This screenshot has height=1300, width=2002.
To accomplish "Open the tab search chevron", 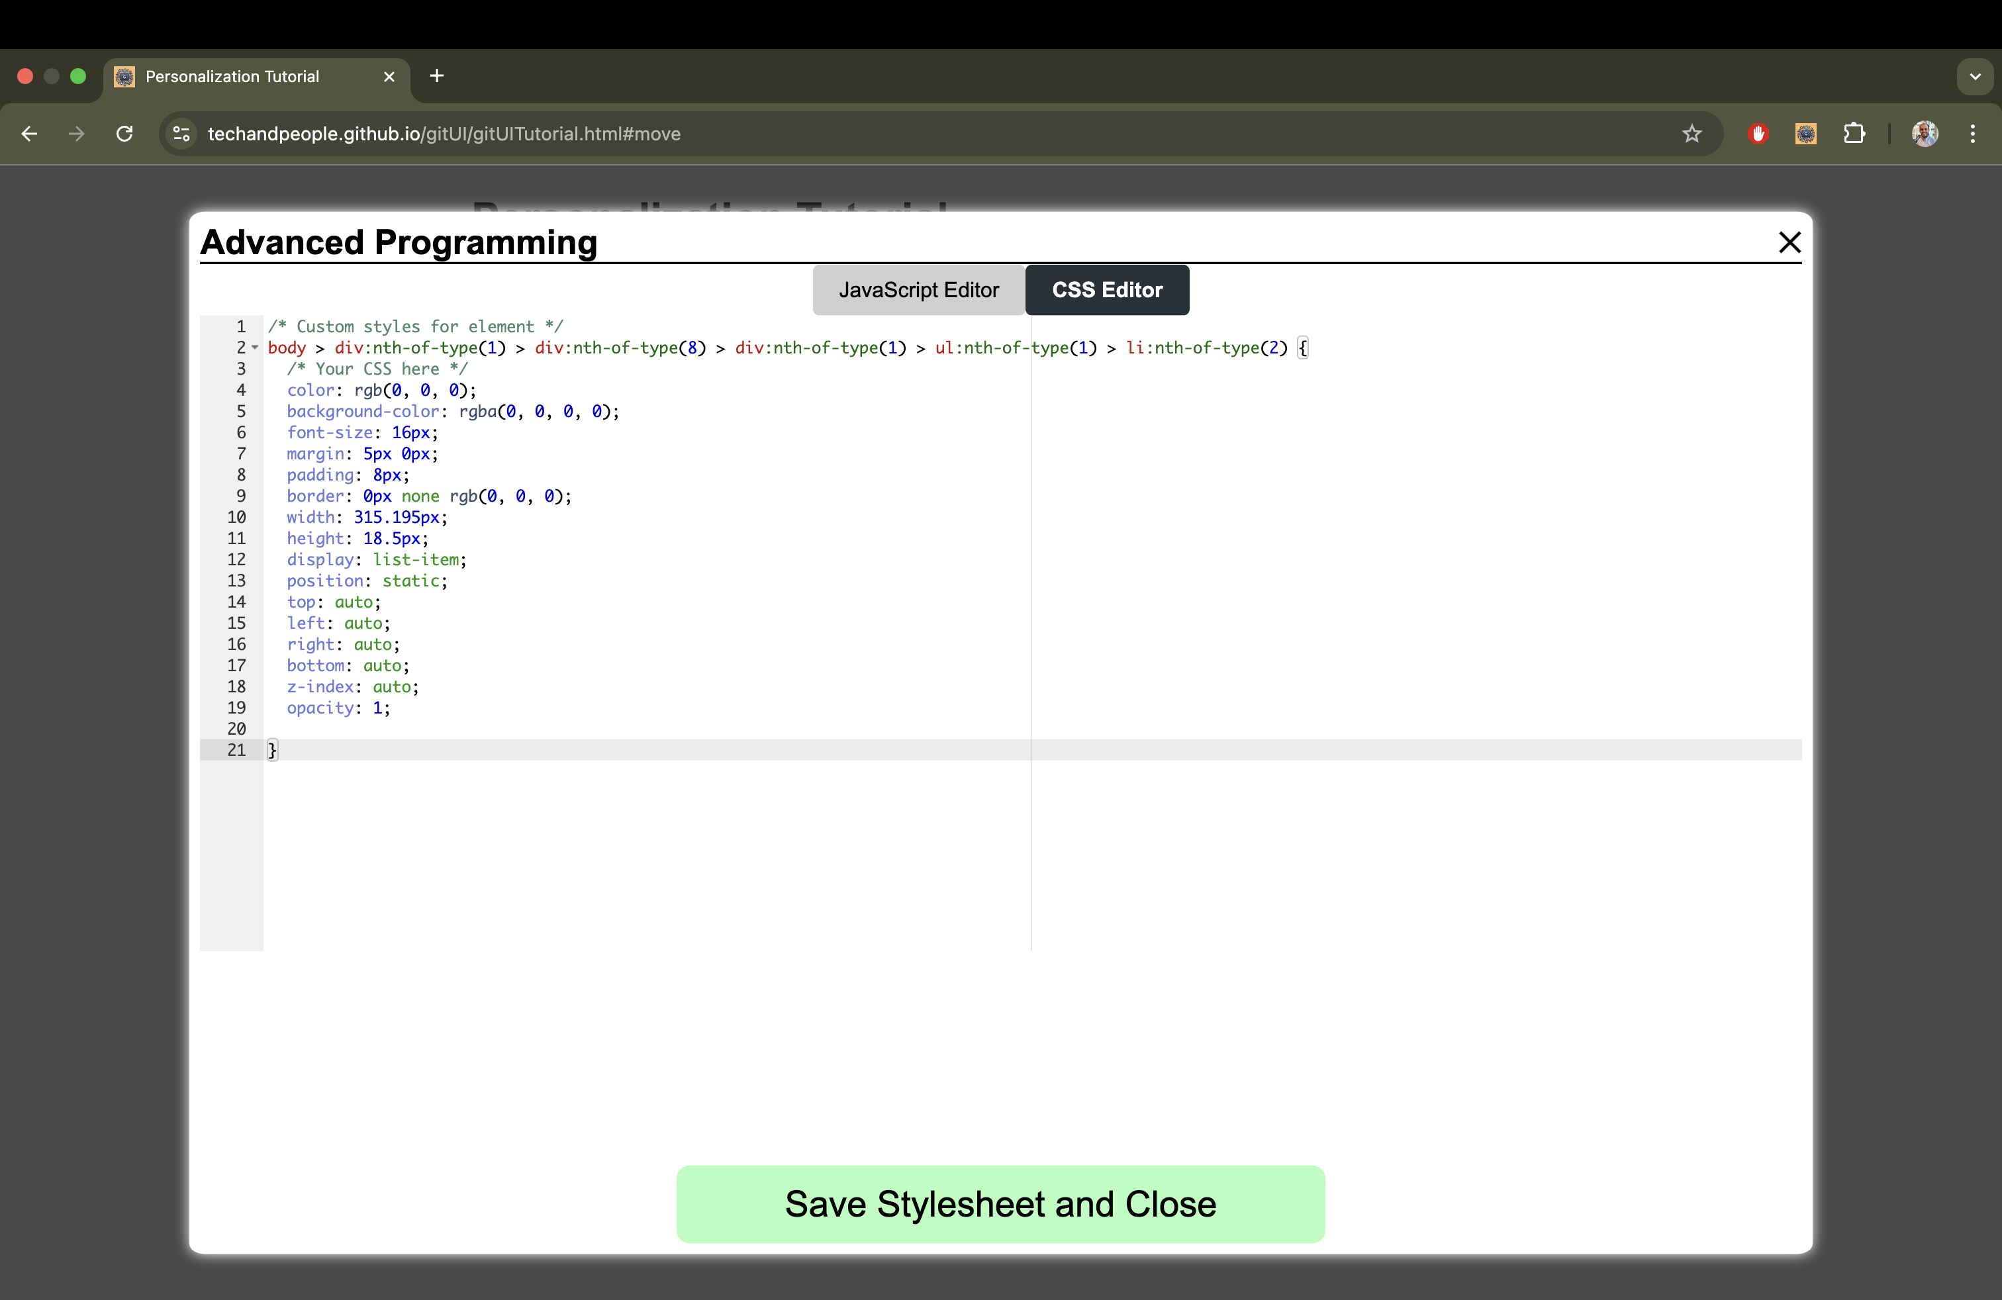I will pos(1975,75).
